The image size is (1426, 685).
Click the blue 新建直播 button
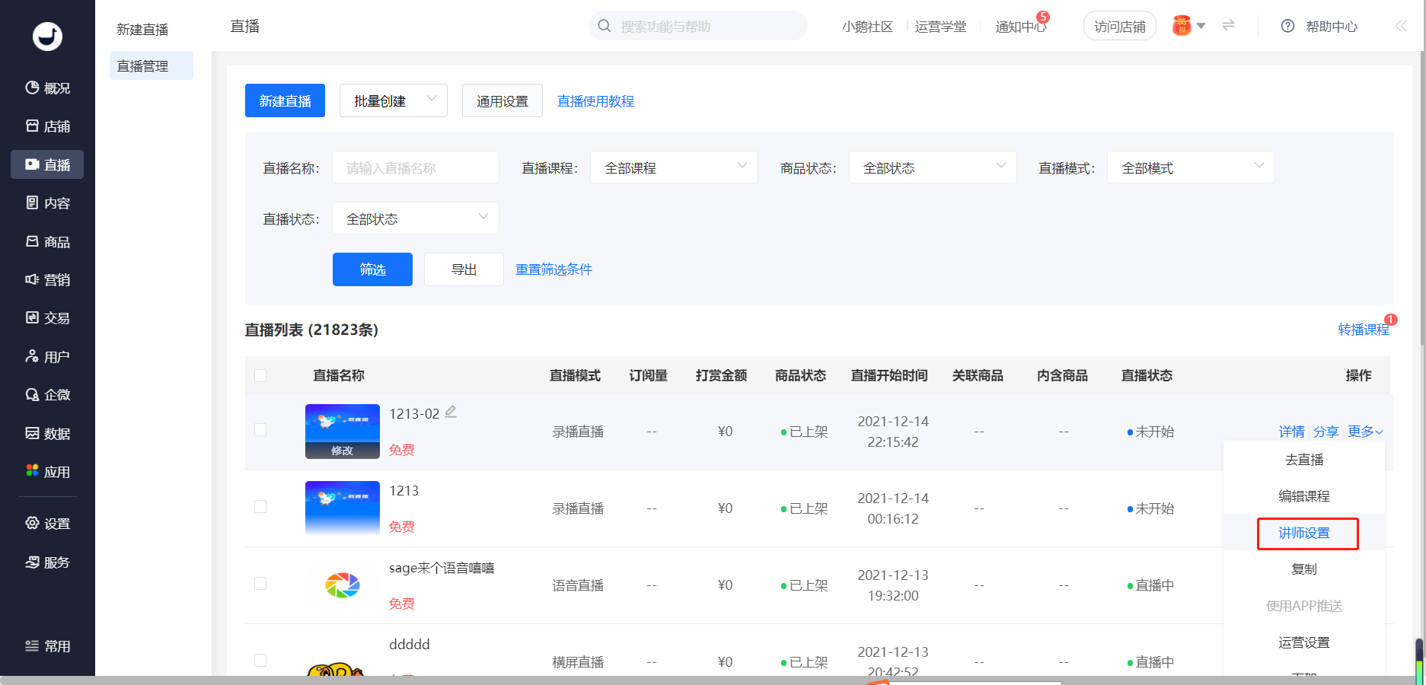point(285,100)
